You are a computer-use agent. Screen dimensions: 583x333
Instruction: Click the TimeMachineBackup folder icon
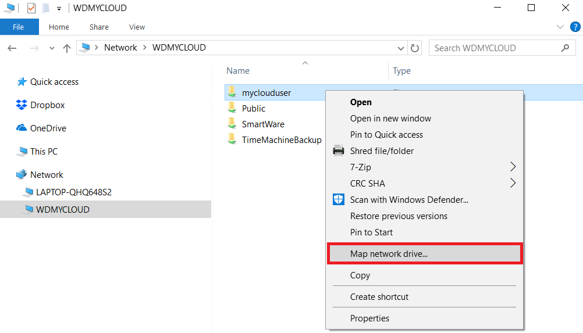click(x=232, y=139)
